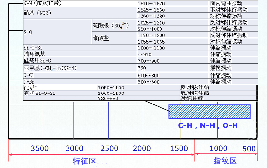This screenshot has width=267, height=168.
Task: Select the C-H, N-H, O-H label
Action: (208, 125)
